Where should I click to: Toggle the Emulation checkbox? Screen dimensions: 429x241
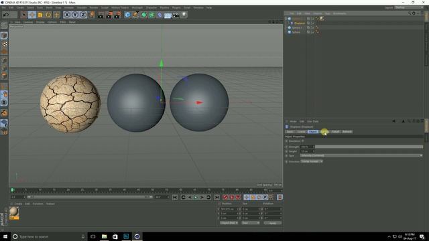pos(302,141)
